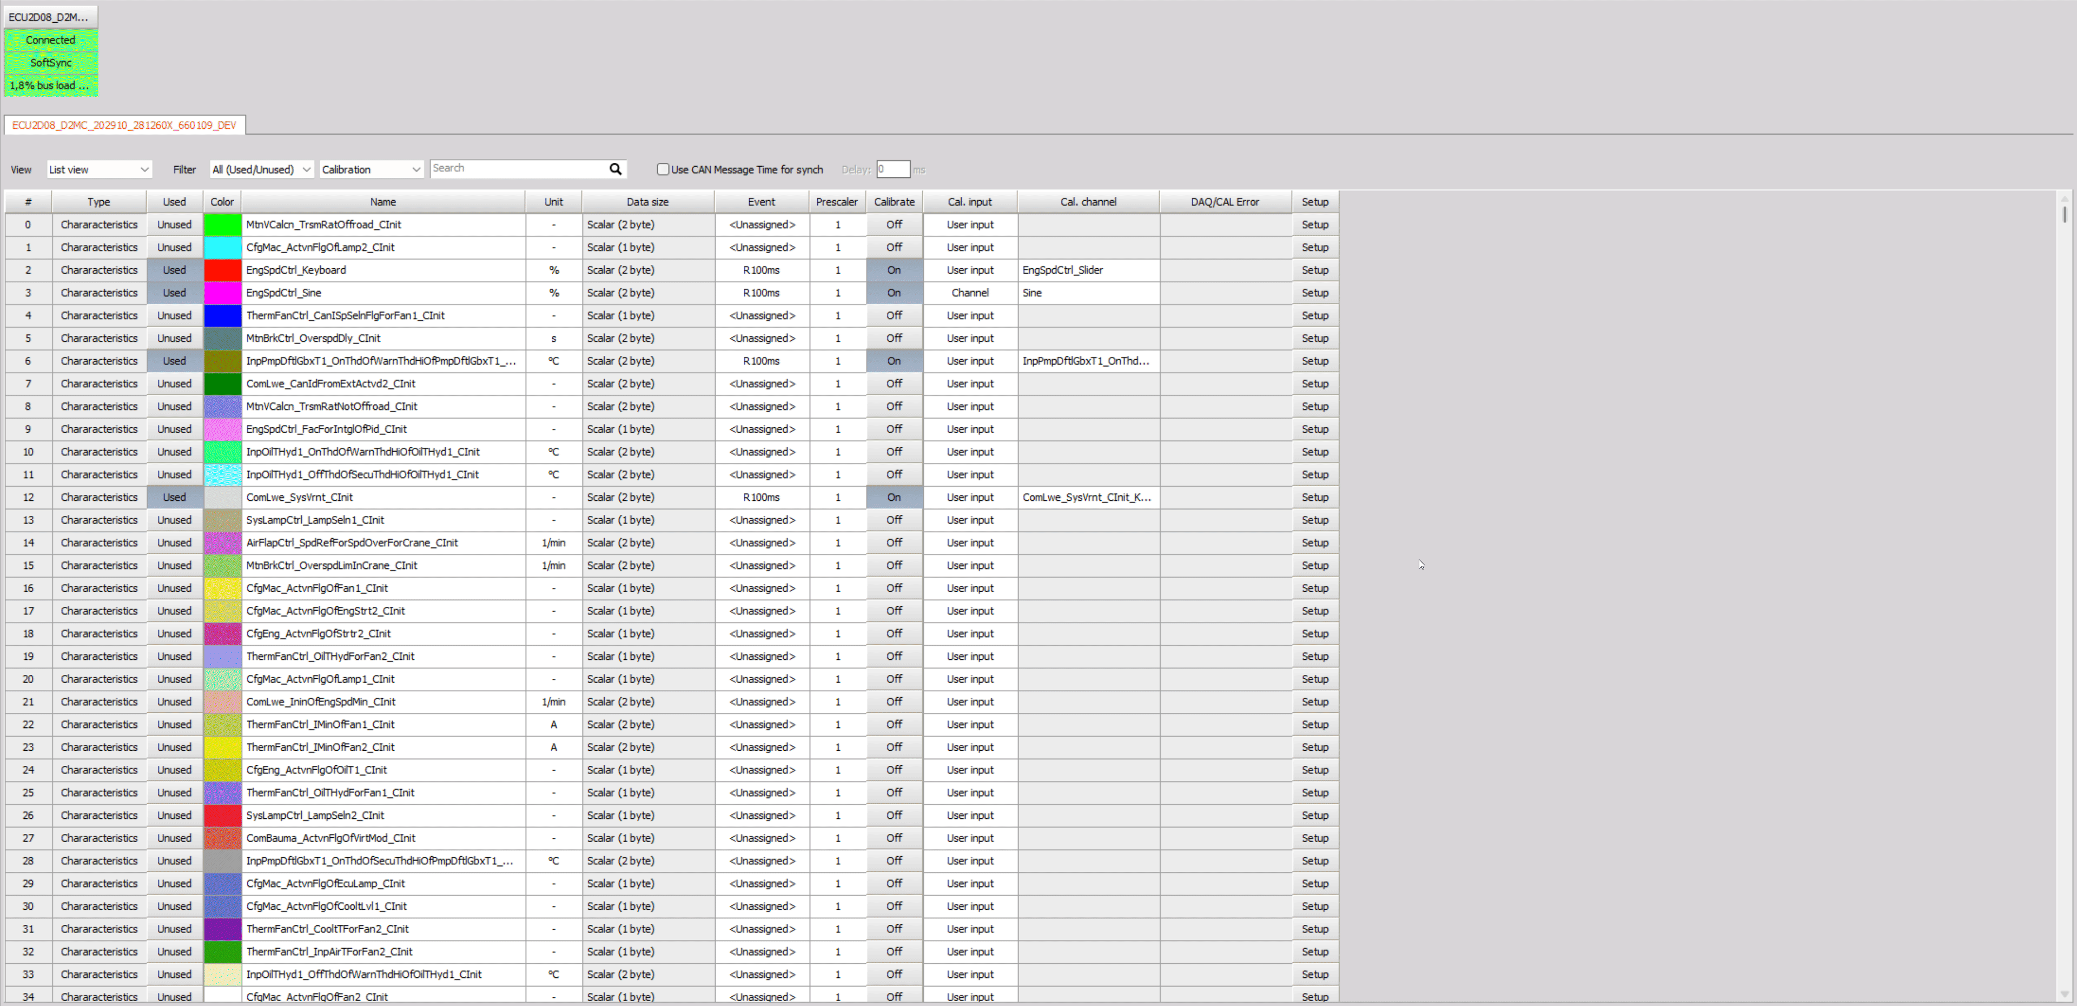Screen dimensions: 2077x1006
Task: Select the EngSpdCtrl_Sine name cell
Action: coord(383,293)
